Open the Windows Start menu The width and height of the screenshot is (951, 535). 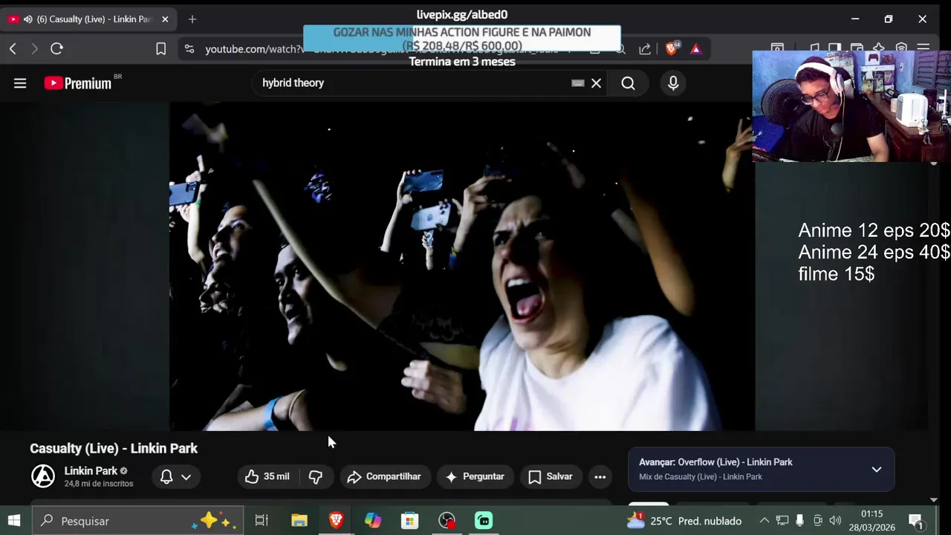(14, 521)
